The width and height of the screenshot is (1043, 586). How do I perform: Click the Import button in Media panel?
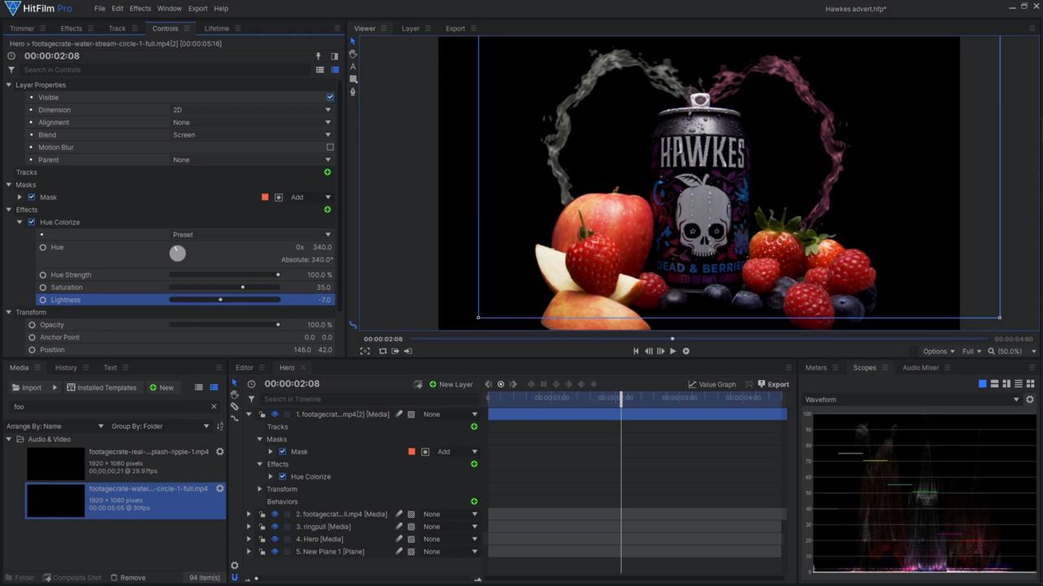click(27, 387)
